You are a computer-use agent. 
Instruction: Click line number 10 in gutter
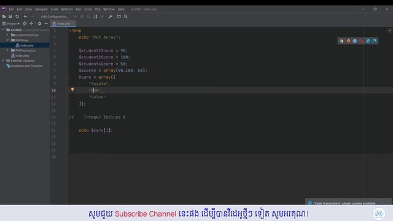coord(53,90)
